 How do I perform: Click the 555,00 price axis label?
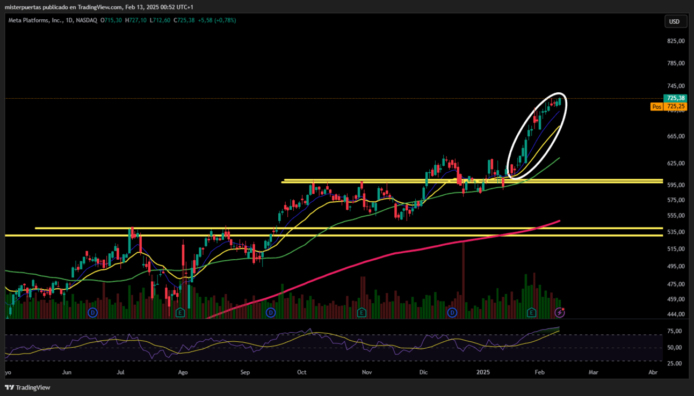(676, 216)
